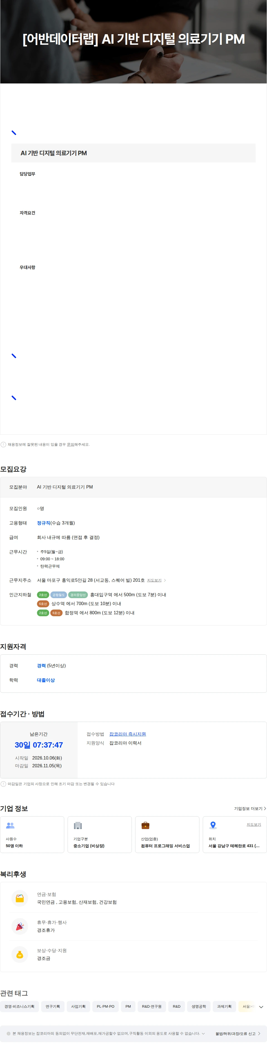This screenshot has width=267, height=1048.
Task: Click the 중소기업 (비상장) text
Action: click(x=89, y=846)
